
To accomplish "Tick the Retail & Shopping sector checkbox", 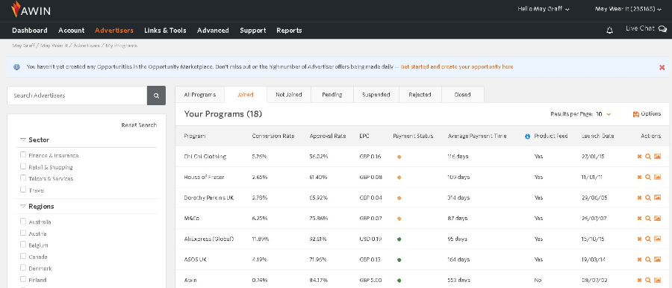I will tap(23, 166).
